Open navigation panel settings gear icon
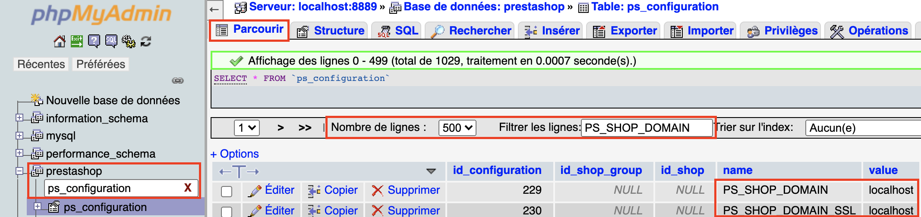921x217 pixels. [128, 41]
